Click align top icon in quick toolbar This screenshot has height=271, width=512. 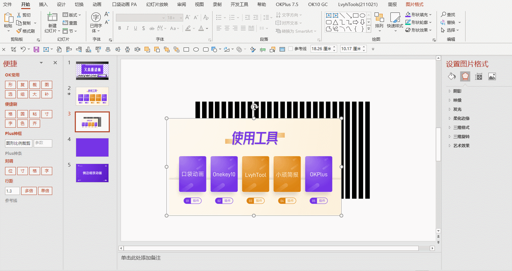(98, 49)
